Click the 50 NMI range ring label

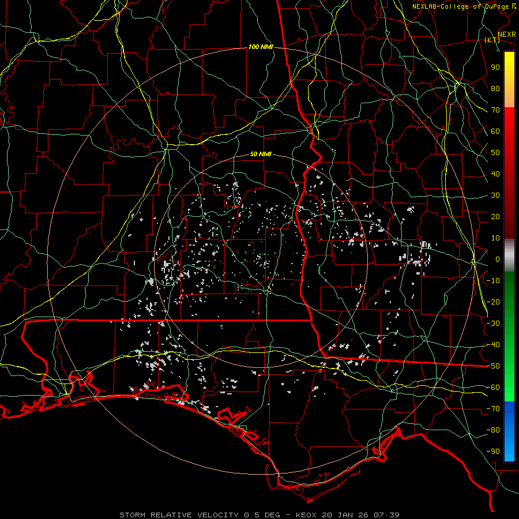pos(261,154)
